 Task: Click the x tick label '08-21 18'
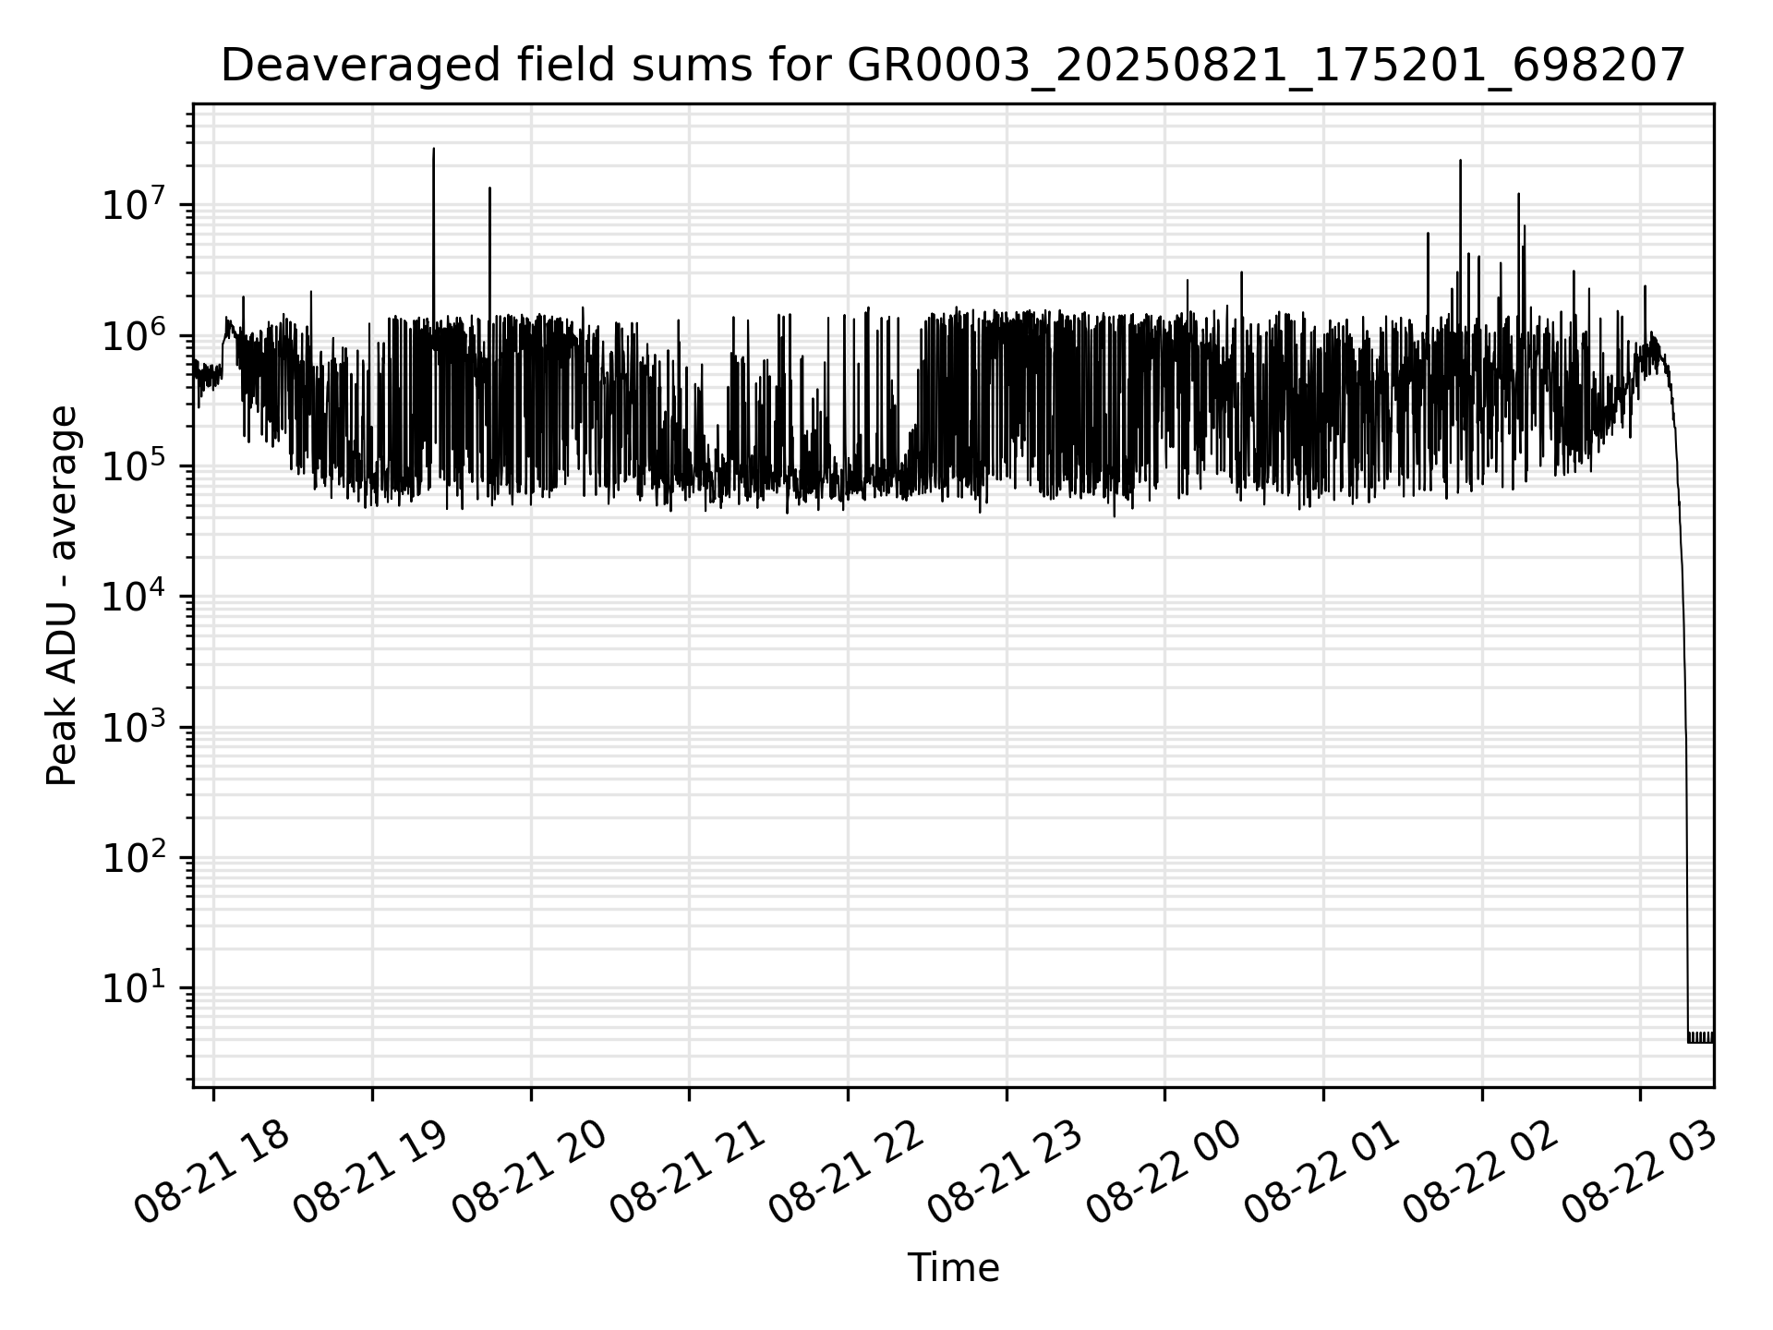[x=212, y=1173]
